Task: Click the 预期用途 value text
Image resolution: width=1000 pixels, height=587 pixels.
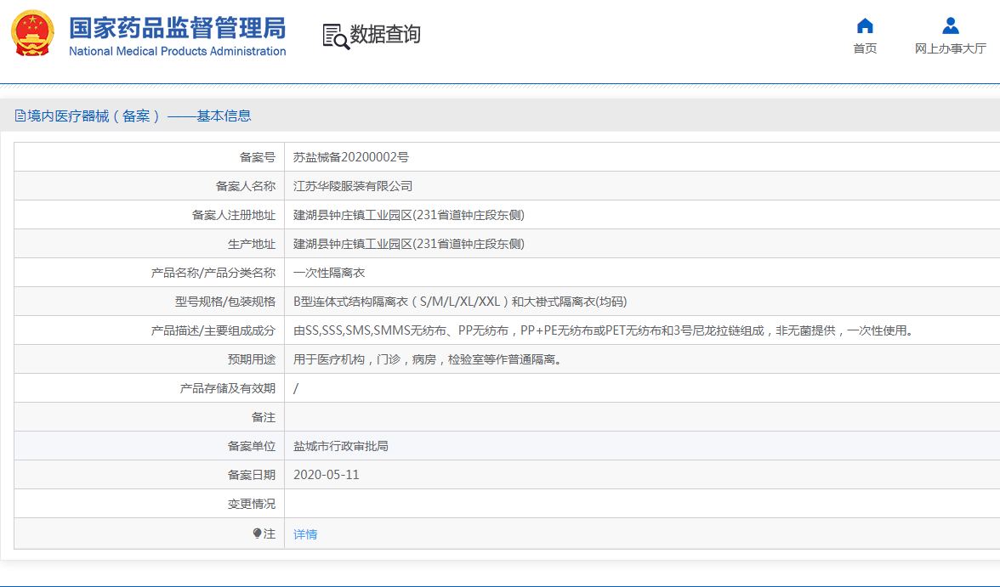Action: pos(428,359)
